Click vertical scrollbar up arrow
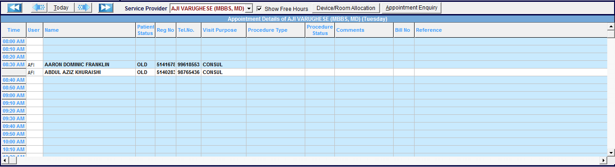The image size is (615, 167). point(611,26)
